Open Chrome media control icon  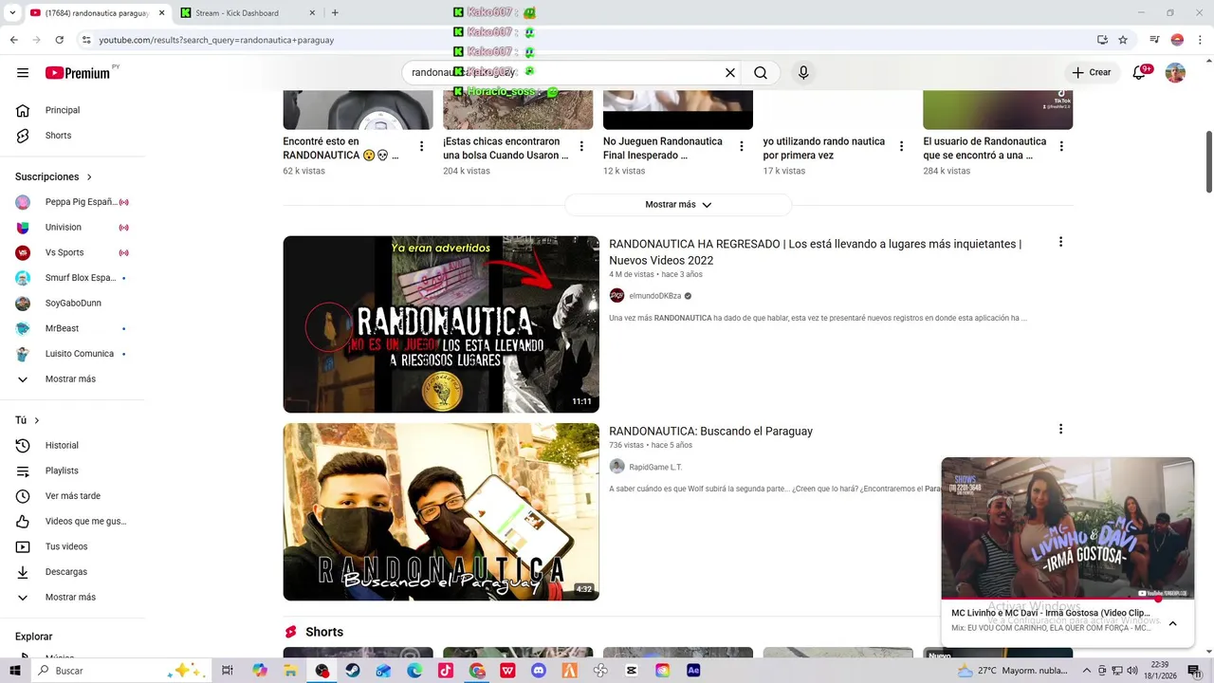click(x=1154, y=40)
